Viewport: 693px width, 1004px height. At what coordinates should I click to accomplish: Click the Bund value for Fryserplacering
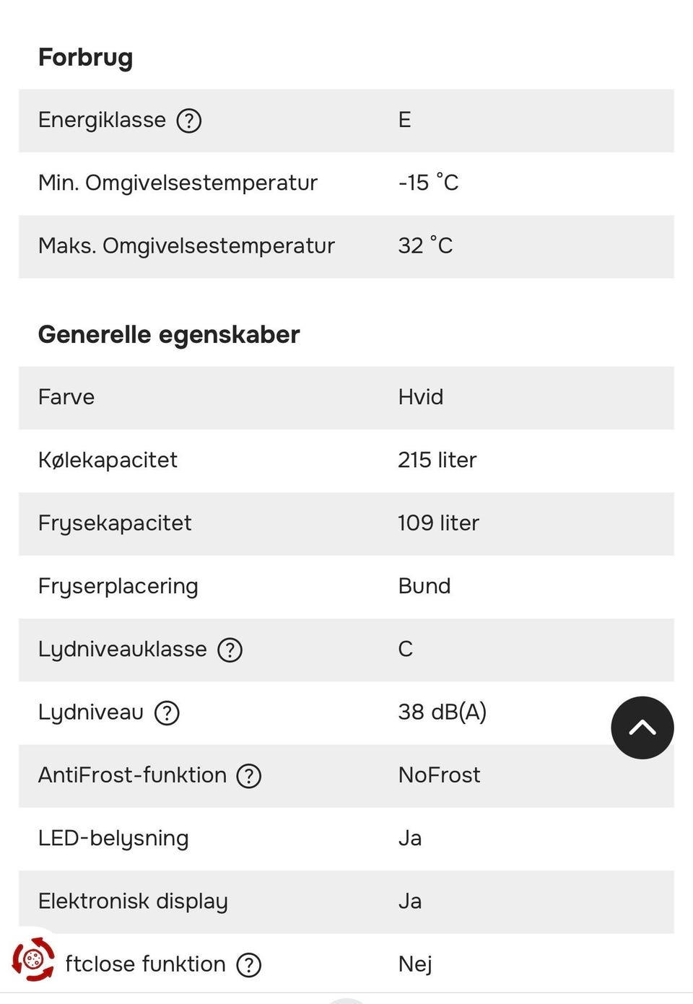pos(424,586)
